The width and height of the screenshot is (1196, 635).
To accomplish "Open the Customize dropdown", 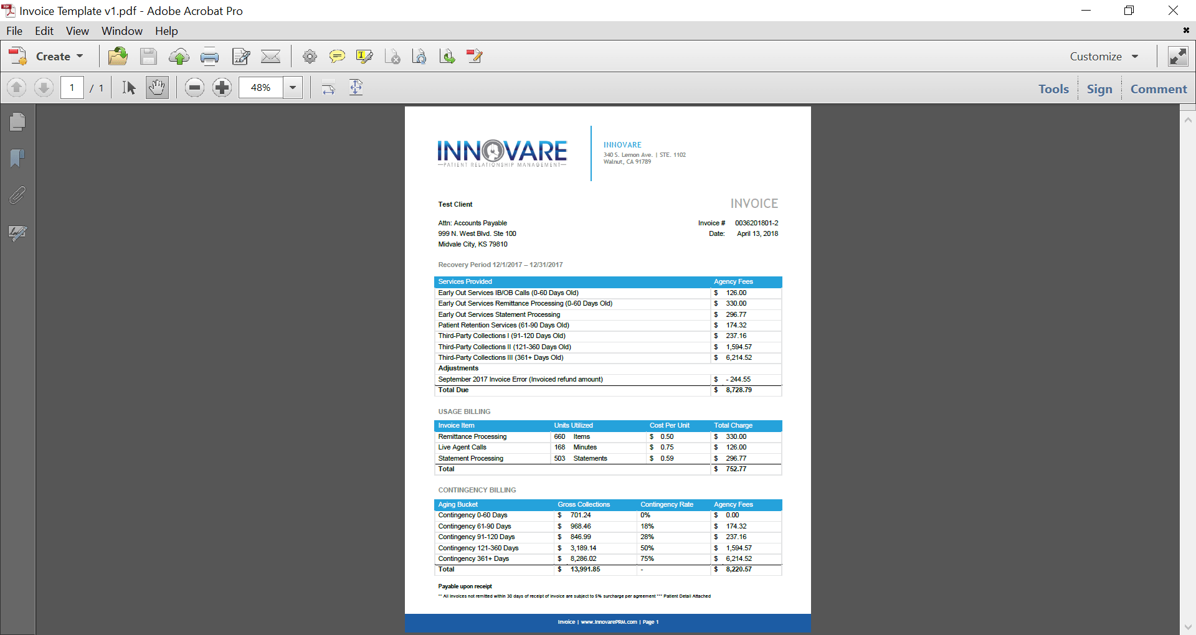I will [x=1104, y=56].
